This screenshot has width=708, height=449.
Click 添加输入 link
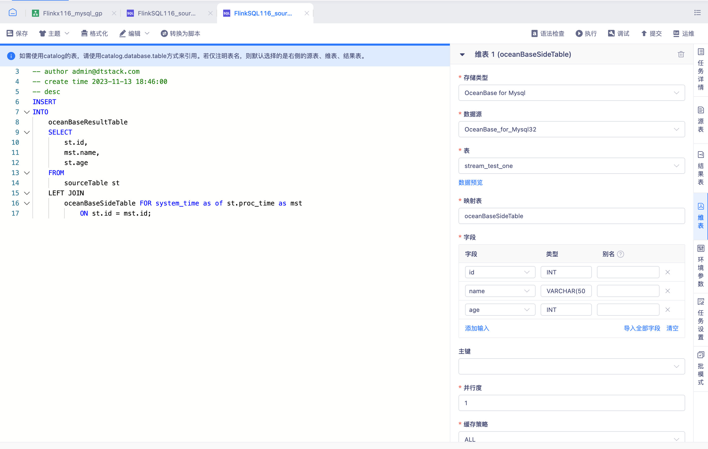[477, 328]
